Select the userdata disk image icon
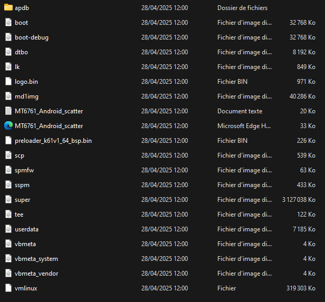This screenshot has width=325, height=302. point(8,229)
